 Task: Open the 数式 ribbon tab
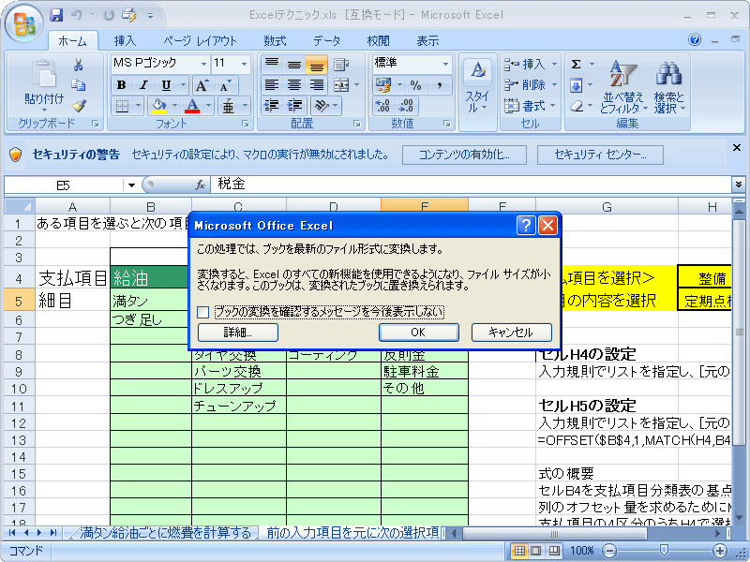coord(275,41)
